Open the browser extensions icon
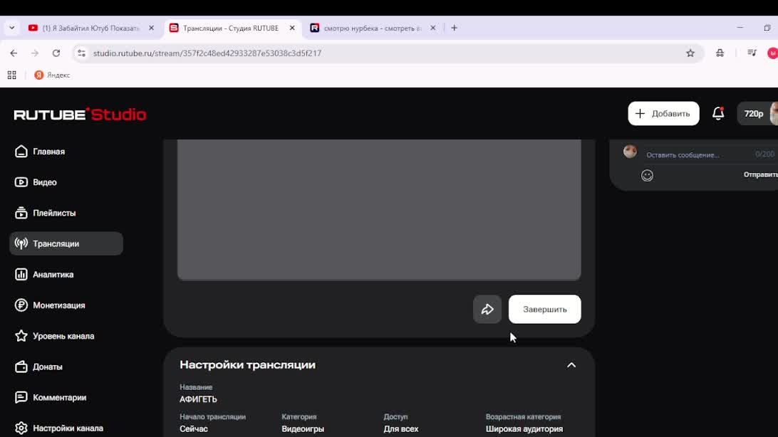778x437 pixels. click(720, 53)
